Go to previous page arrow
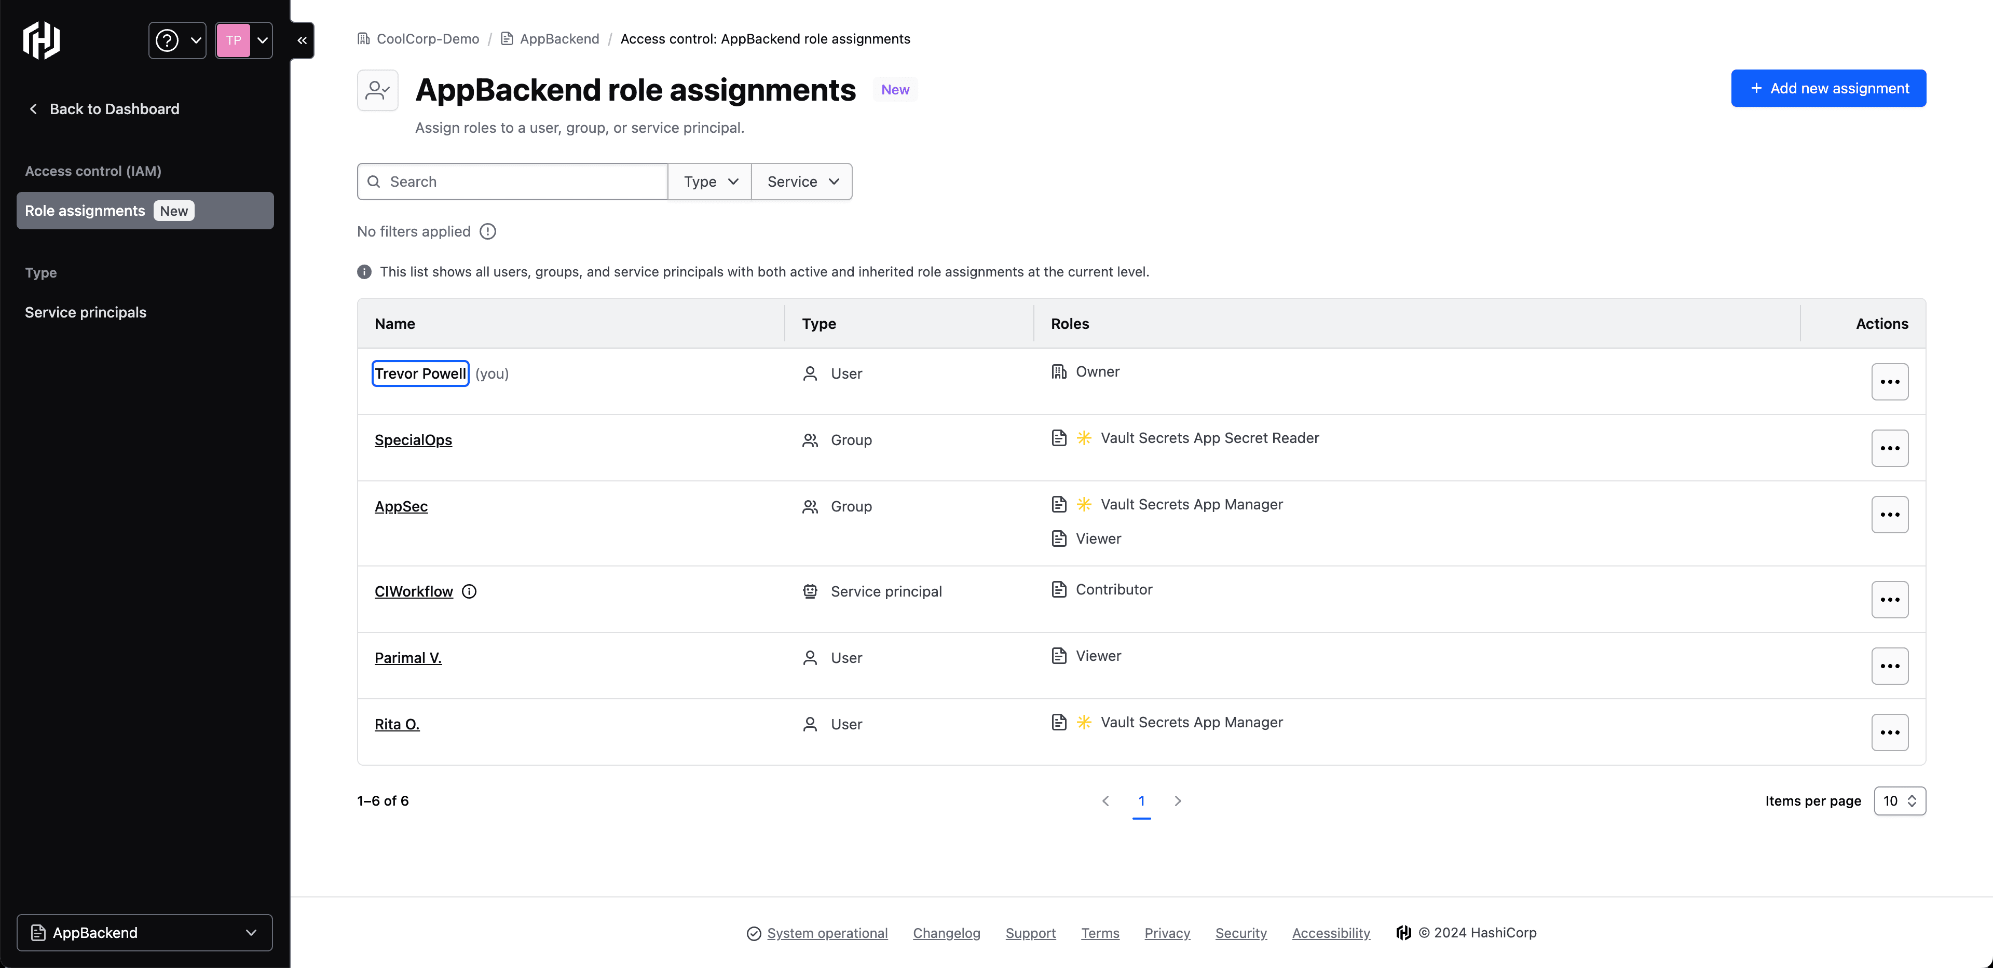 1105,801
